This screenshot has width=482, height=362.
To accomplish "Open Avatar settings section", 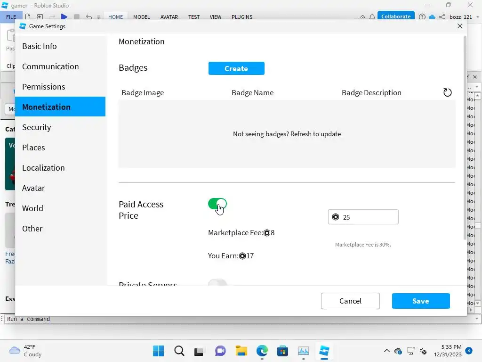I will tap(60, 188).
